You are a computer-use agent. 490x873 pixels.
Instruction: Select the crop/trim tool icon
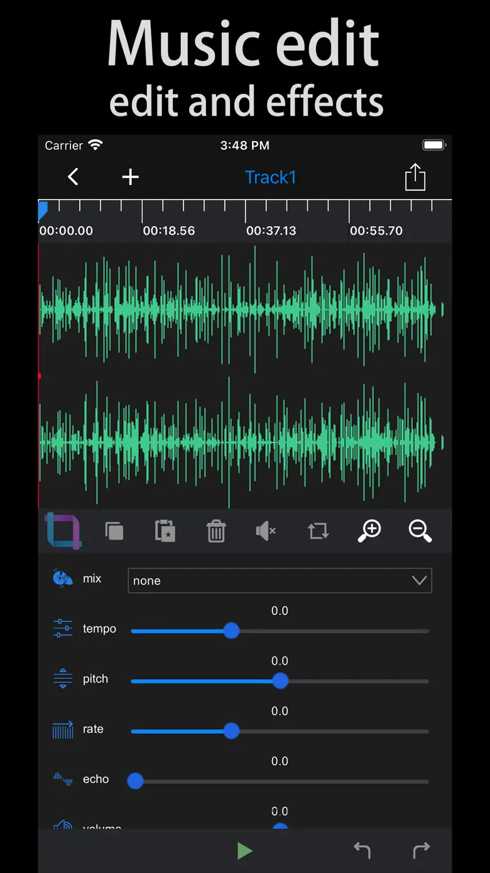[x=63, y=531]
